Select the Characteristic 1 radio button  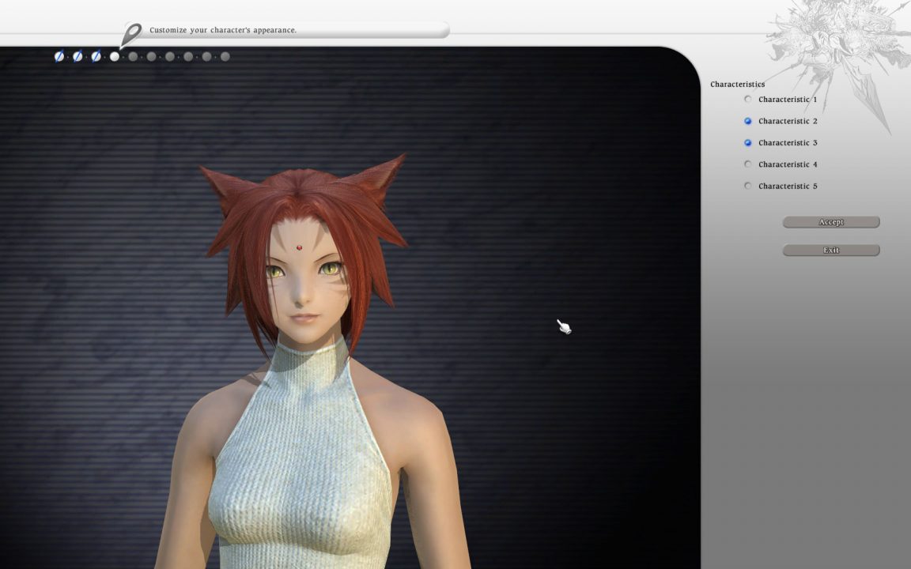(748, 100)
